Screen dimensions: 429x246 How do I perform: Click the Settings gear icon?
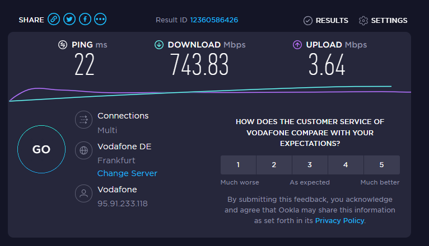pos(363,21)
